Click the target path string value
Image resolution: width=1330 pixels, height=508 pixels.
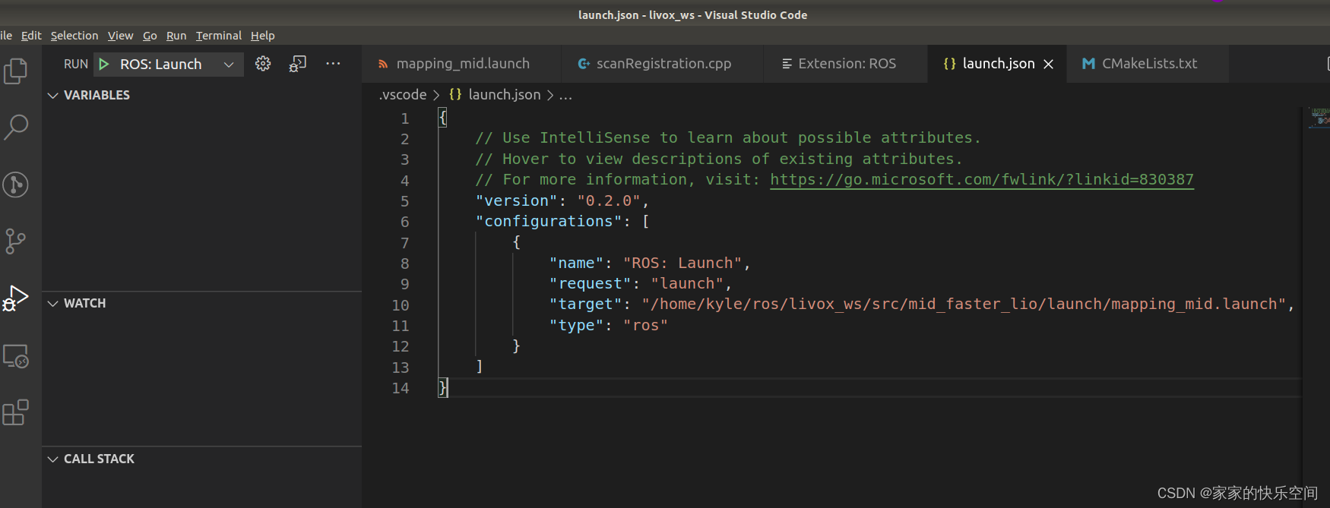(964, 304)
